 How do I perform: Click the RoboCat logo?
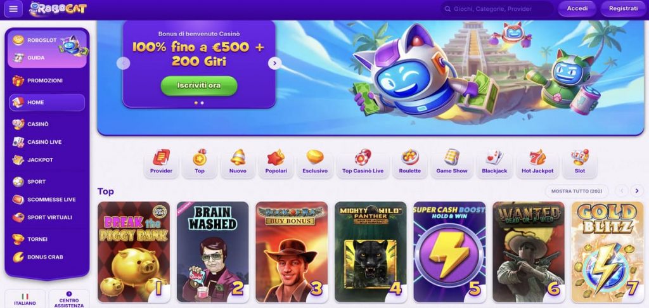(x=58, y=9)
